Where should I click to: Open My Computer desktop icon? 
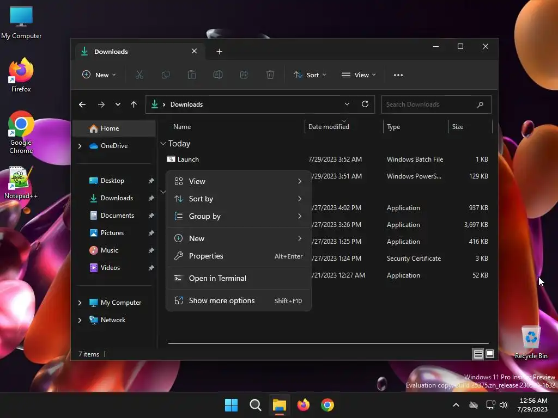pos(21,22)
